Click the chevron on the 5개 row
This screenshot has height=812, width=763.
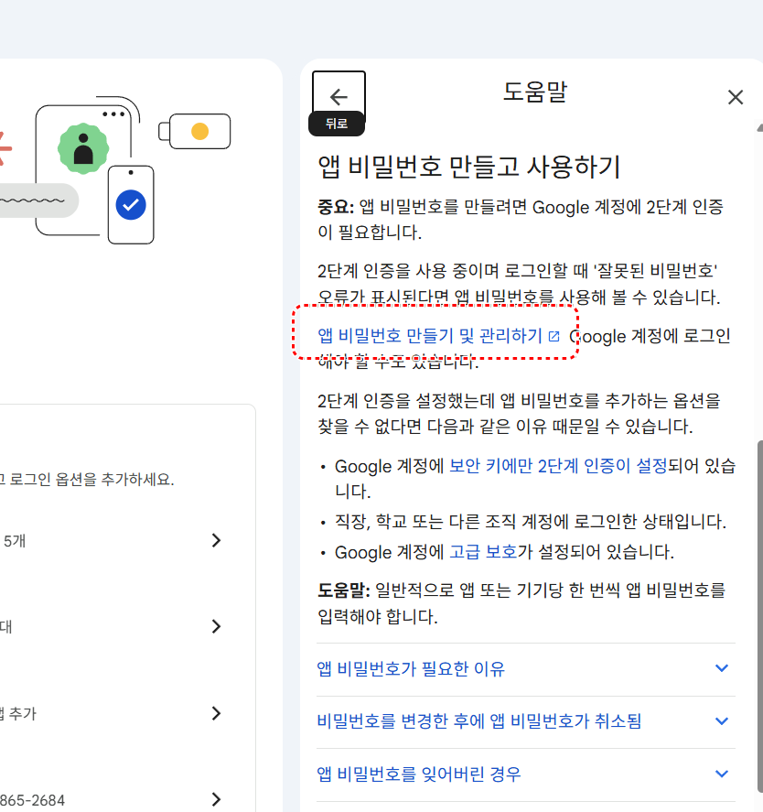pyautogui.click(x=216, y=540)
